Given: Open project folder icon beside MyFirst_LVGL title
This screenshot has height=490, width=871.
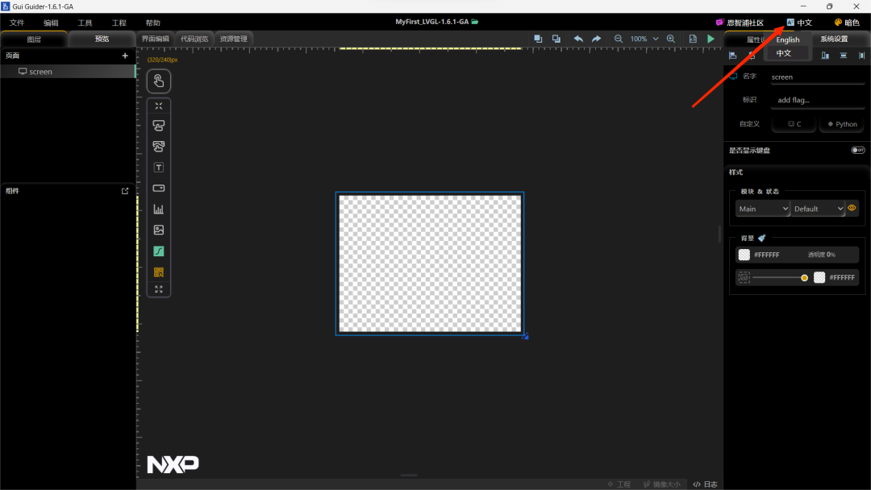Looking at the screenshot, I should (475, 22).
